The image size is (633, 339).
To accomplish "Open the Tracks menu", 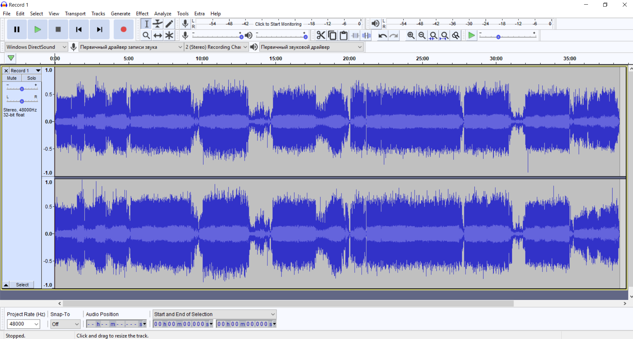I will (98, 14).
